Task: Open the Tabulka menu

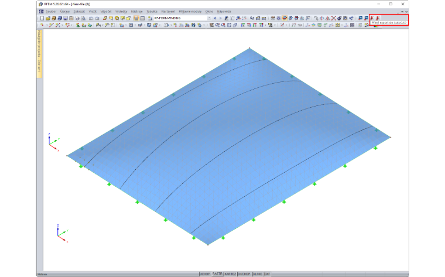Action: pyautogui.click(x=152, y=11)
